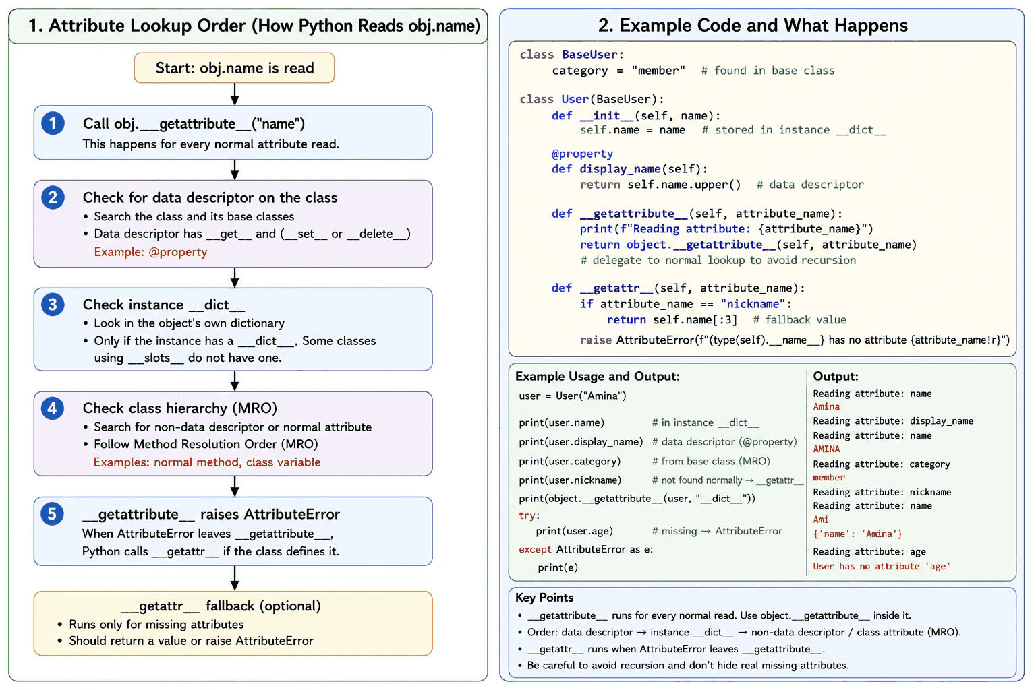
Task: Select the 'raise AttributeError(...)' code line
Action: [795, 340]
